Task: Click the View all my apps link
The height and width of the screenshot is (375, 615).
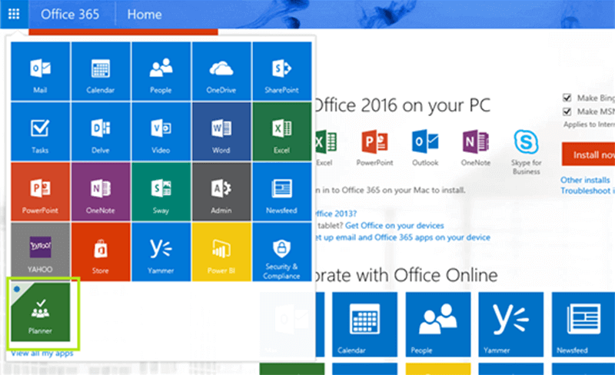Action: pos(42,353)
